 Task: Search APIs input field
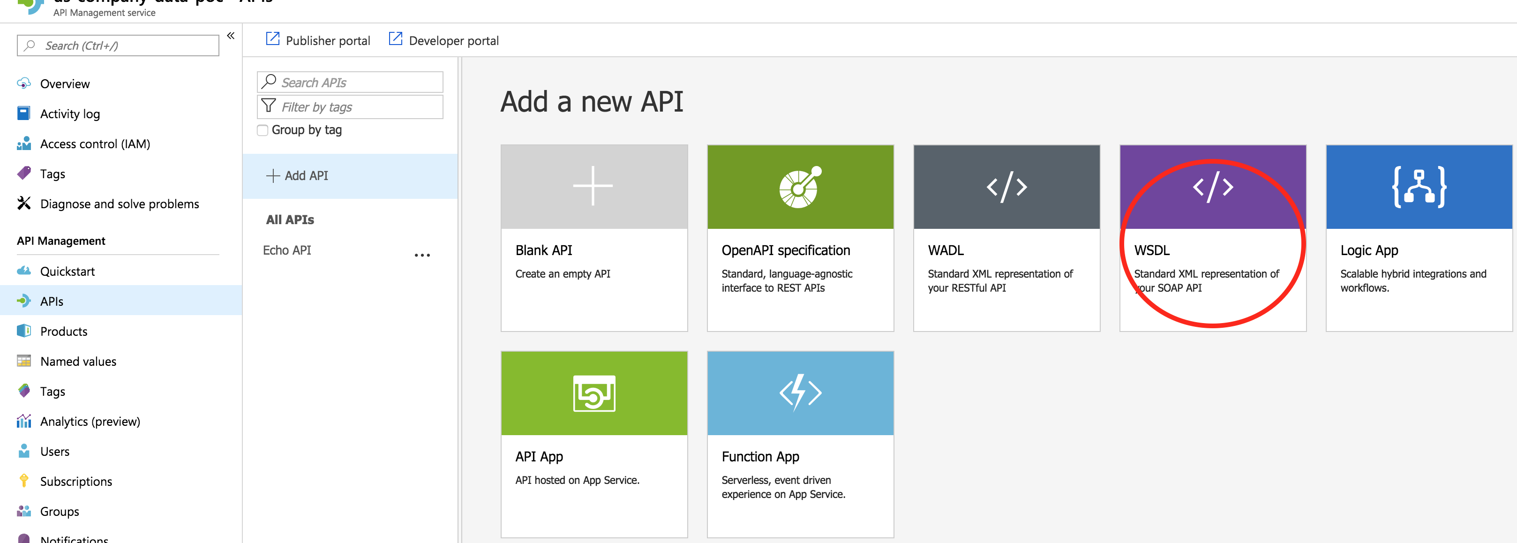pos(350,82)
